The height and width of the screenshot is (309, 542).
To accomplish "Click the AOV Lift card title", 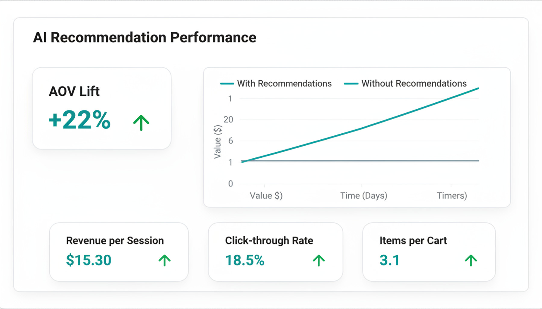I will tap(74, 91).
